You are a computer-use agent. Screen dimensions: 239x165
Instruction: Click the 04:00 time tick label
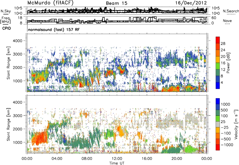[57, 159]
